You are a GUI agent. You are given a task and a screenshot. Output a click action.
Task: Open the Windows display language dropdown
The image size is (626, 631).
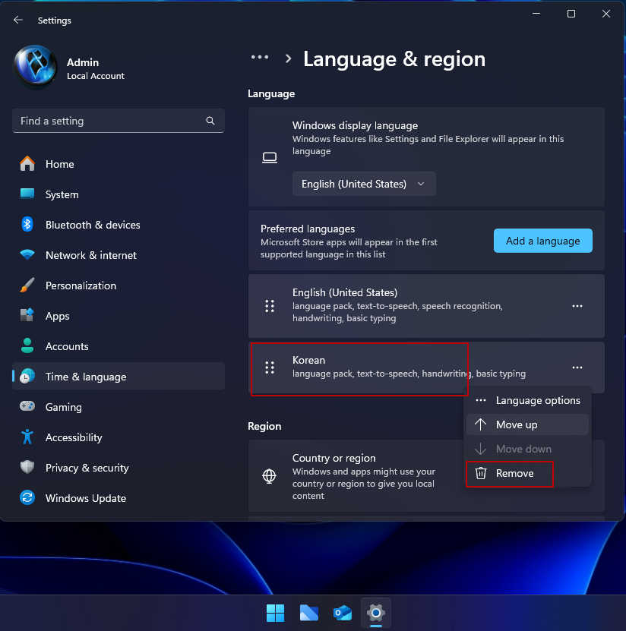[x=364, y=184]
